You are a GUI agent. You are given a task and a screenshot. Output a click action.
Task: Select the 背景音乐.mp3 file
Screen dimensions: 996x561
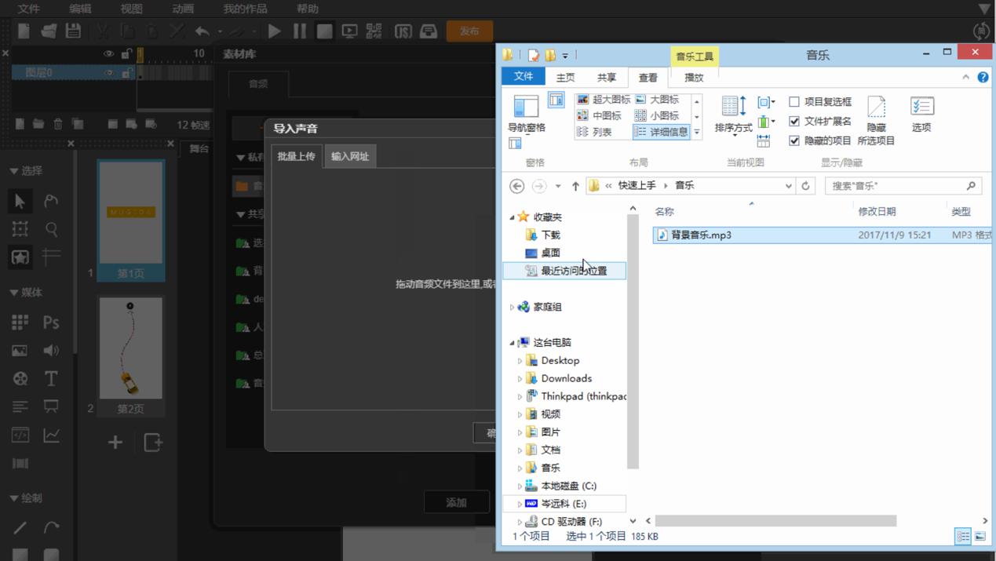pyautogui.click(x=701, y=235)
